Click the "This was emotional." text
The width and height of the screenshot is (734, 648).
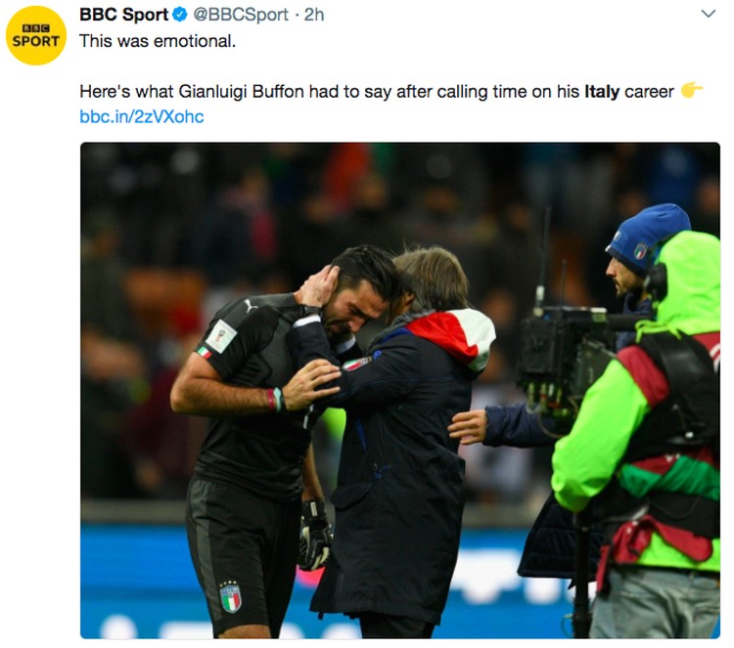tap(158, 41)
